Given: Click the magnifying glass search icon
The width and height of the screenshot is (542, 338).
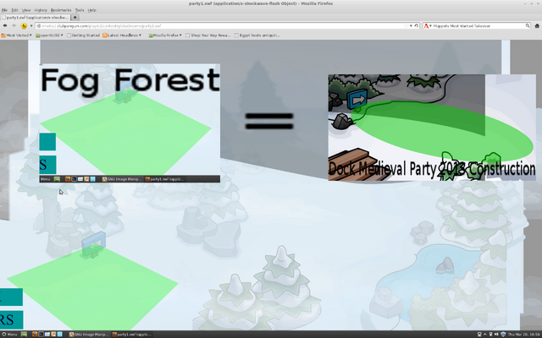Looking at the screenshot, I should 528,26.
